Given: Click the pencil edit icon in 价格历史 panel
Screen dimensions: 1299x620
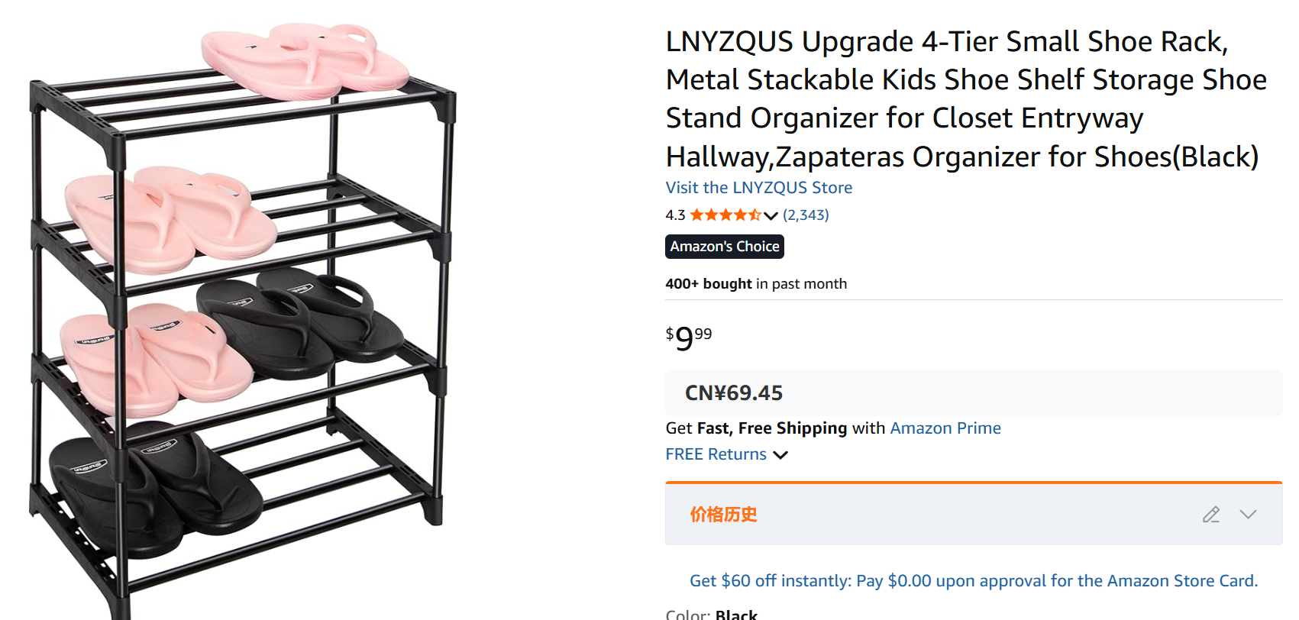Looking at the screenshot, I should pos(1210,515).
